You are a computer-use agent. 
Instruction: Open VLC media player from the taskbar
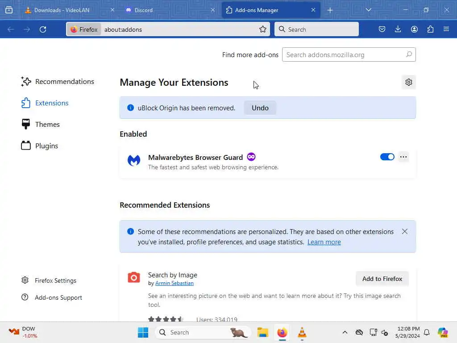tap(302, 332)
